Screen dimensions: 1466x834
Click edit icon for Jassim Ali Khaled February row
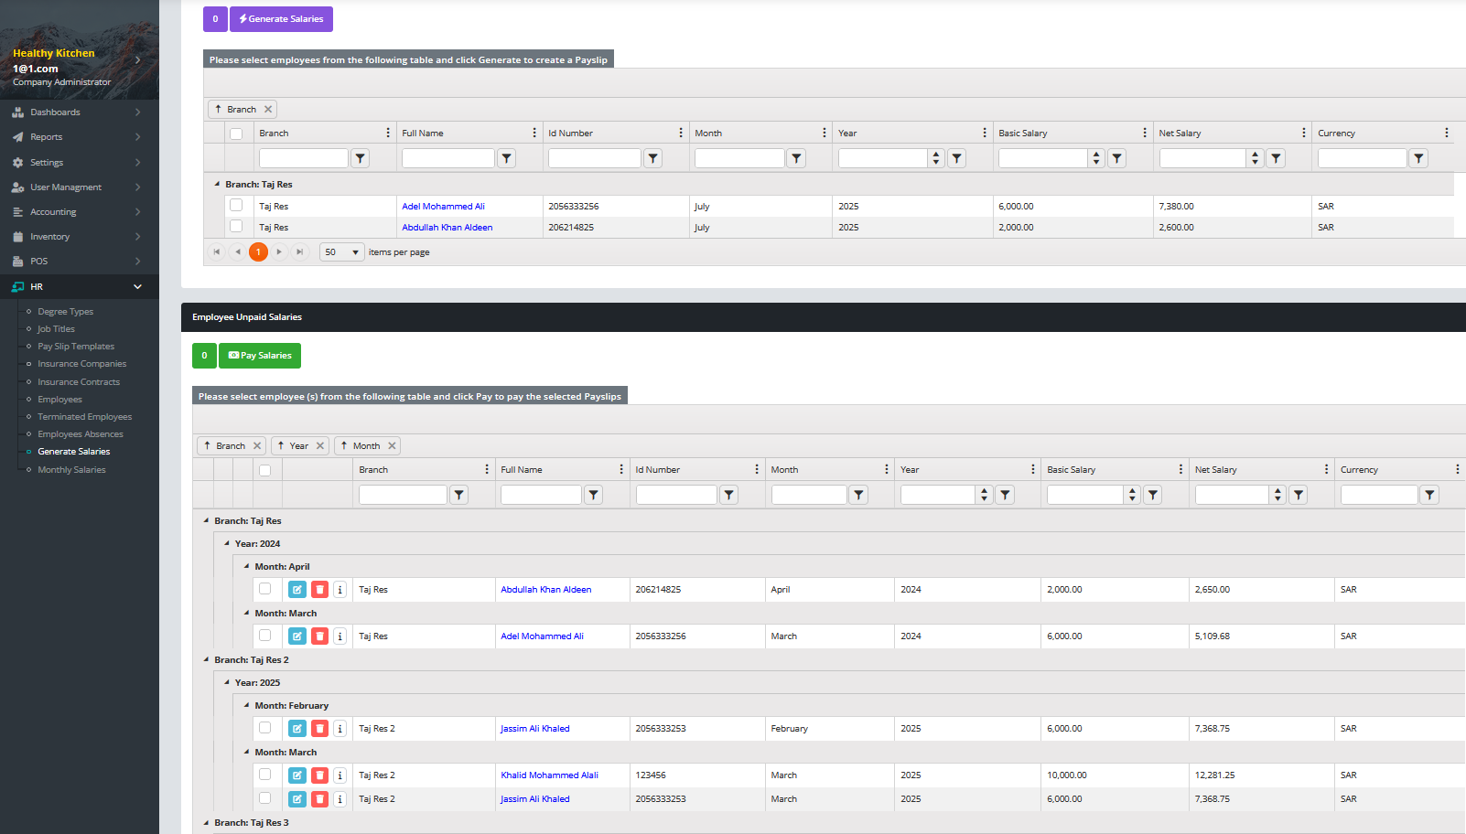click(x=297, y=729)
